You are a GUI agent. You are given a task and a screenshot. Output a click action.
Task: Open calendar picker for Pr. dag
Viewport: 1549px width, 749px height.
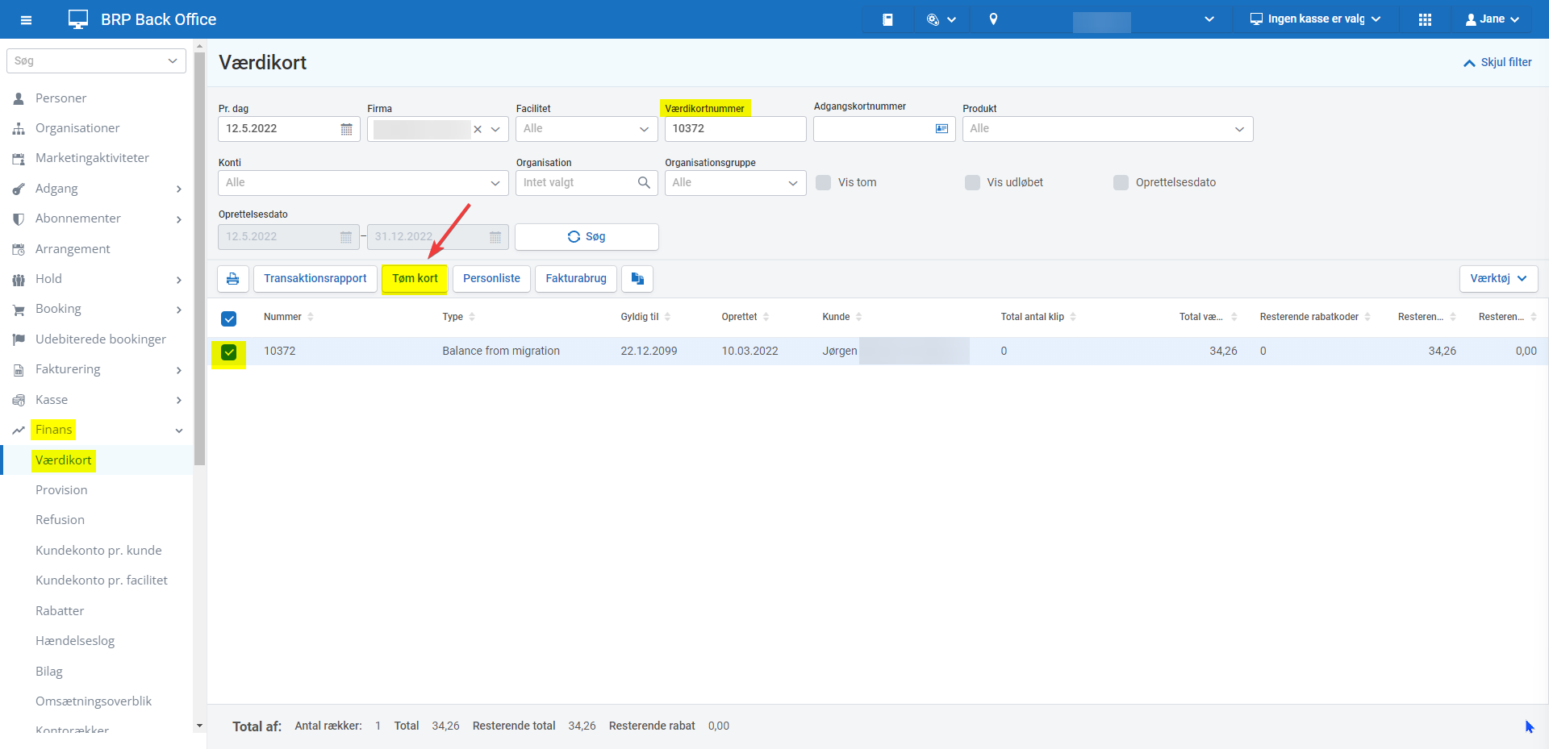coord(346,129)
